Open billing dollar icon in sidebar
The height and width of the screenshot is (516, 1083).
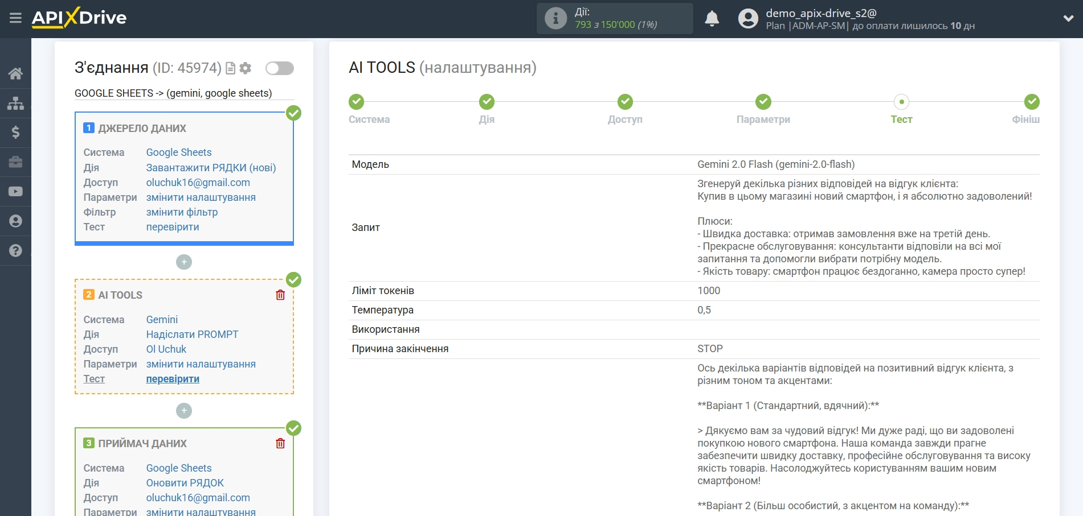(15, 133)
